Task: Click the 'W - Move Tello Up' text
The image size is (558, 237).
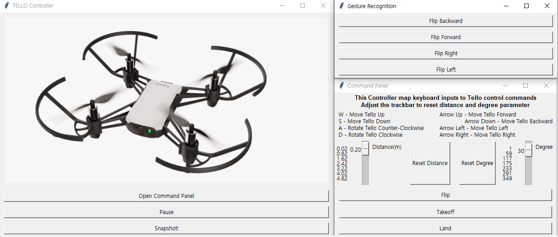Action: point(361,115)
